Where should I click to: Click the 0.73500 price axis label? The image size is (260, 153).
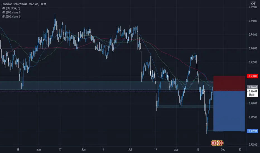(x=253, y=62)
